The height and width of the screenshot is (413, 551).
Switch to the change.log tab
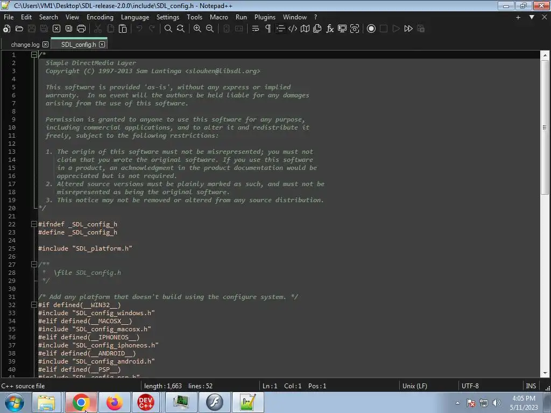click(25, 45)
